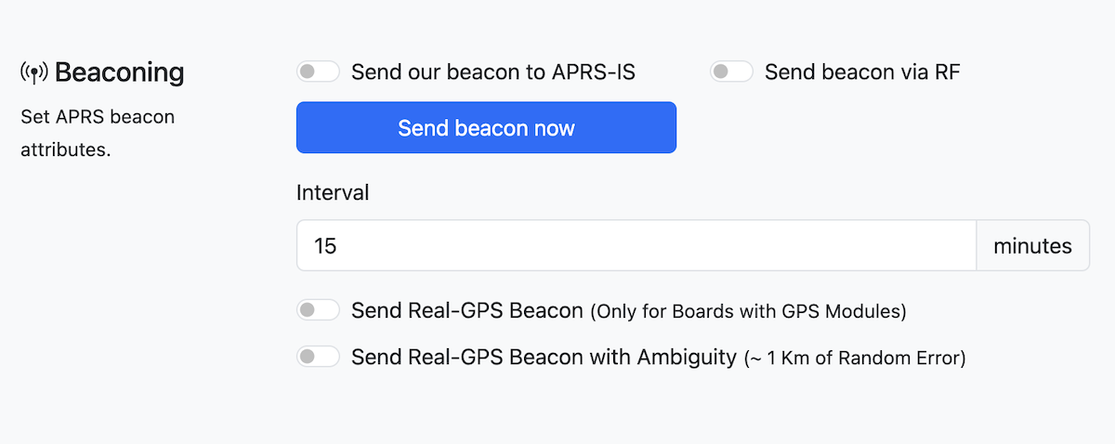The height and width of the screenshot is (444, 1115).
Task: Click the antenna broadcast icon beside Beaconing
Action: click(x=34, y=73)
